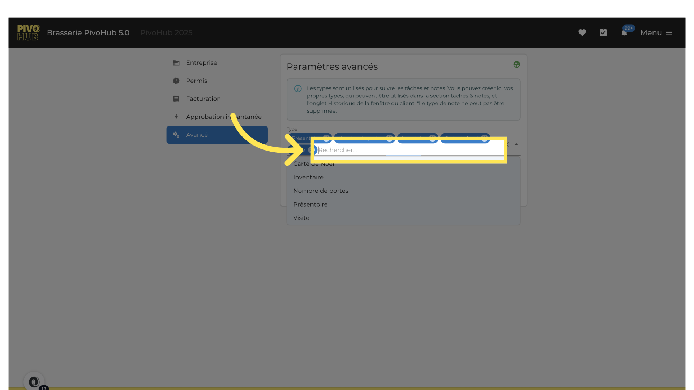This screenshot has width=694, height=390.
Task: Click the Permis badge icon
Action: click(x=176, y=81)
